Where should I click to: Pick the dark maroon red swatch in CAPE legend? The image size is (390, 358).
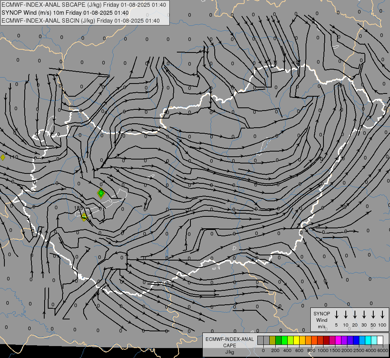point(327,340)
